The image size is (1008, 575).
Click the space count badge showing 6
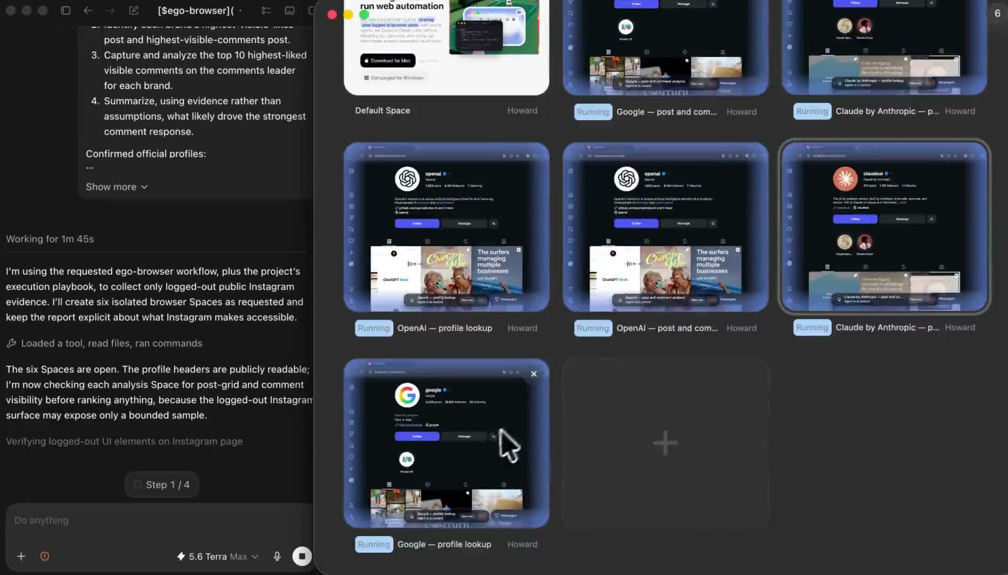(997, 13)
